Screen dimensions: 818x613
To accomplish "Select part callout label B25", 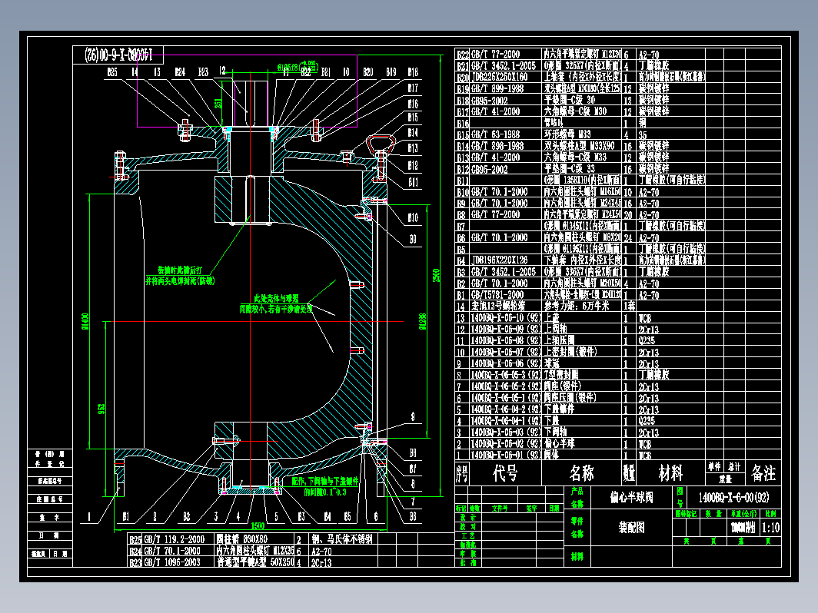I will tap(112, 72).
